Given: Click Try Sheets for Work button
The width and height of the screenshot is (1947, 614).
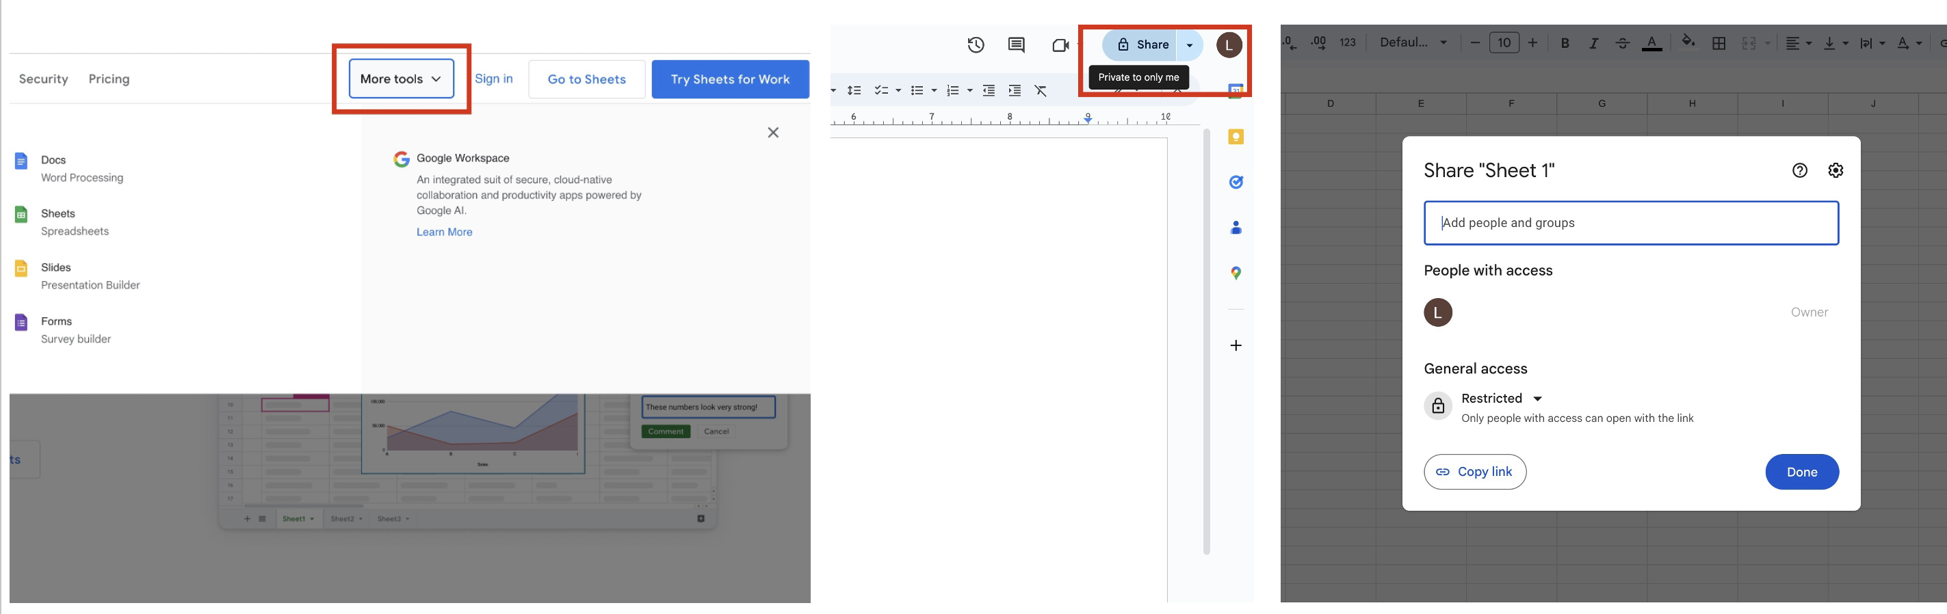Looking at the screenshot, I should pos(730,79).
